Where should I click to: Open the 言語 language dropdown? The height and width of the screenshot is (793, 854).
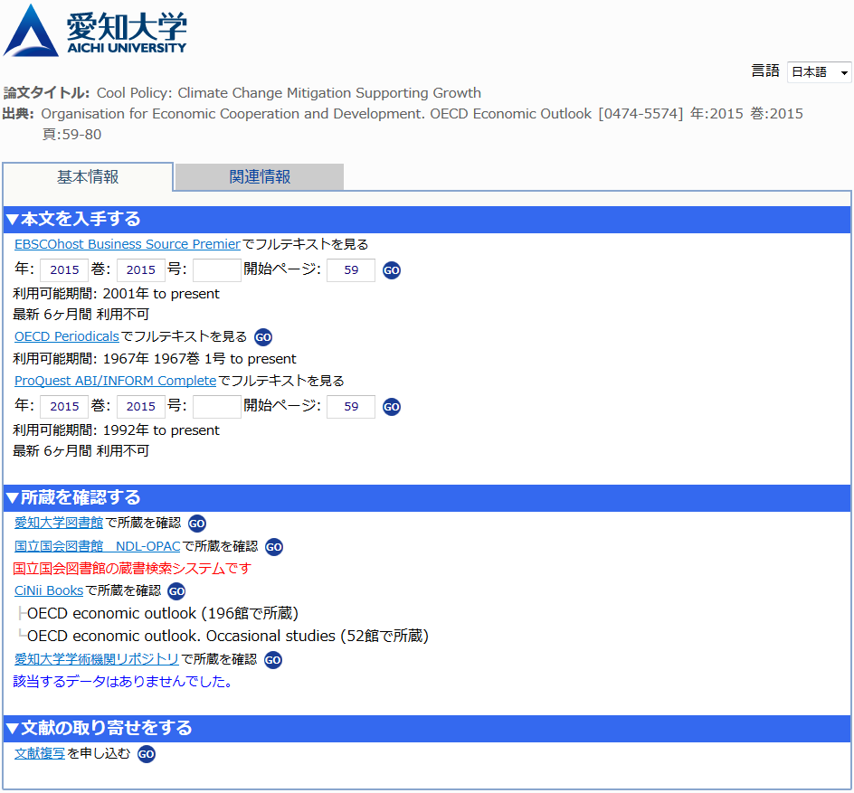819,71
